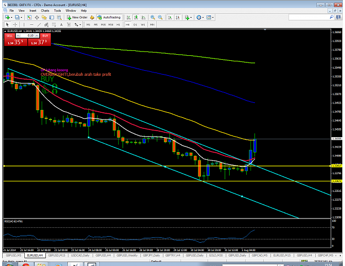Viewport: 345px width, 266px height.
Task: Open the Insert menu
Action: (x=33, y=11)
